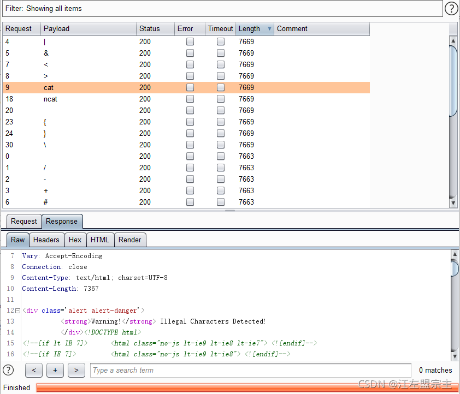Screen dimensions: 460x394
Task: Click the response pane vertical scrollbar thumb
Action: pos(455,268)
